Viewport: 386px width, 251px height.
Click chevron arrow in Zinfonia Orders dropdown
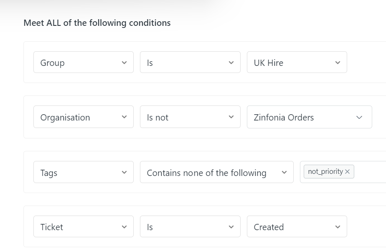coord(359,118)
